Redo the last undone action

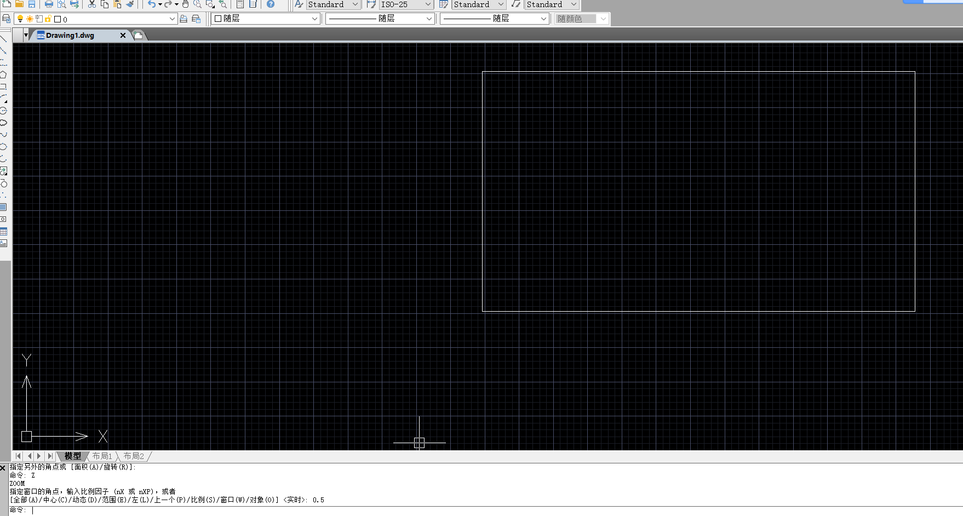168,4
